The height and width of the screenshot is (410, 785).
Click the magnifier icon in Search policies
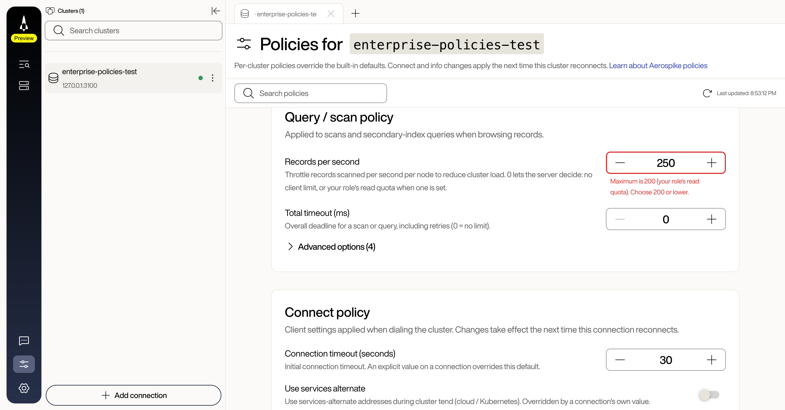coord(248,93)
